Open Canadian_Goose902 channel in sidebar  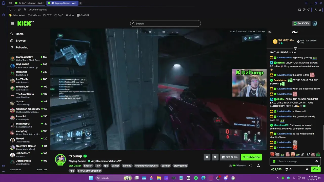tap(29, 110)
